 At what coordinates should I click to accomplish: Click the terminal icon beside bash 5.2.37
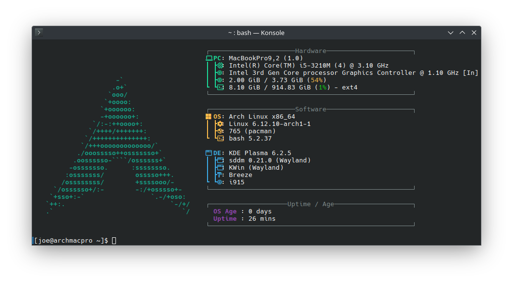220,139
